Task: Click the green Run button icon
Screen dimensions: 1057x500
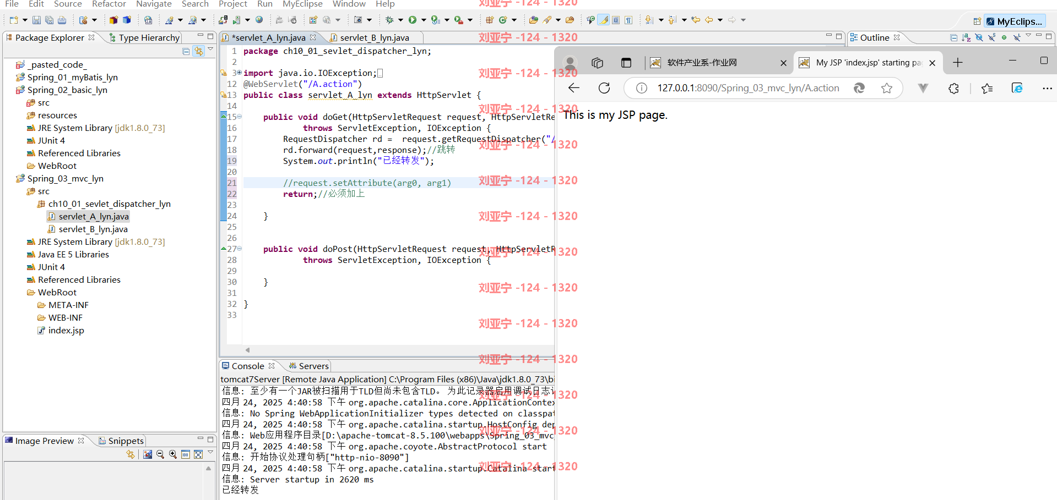Action: click(x=413, y=20)
